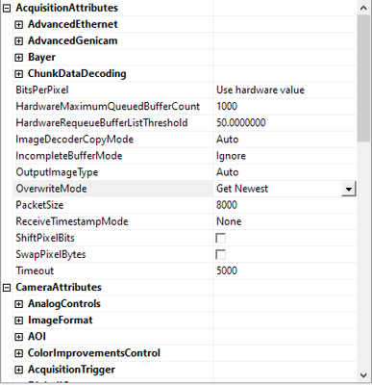Expand the AcquisitionTrigger node
The image size is (372, 385).
pos(19,370)
